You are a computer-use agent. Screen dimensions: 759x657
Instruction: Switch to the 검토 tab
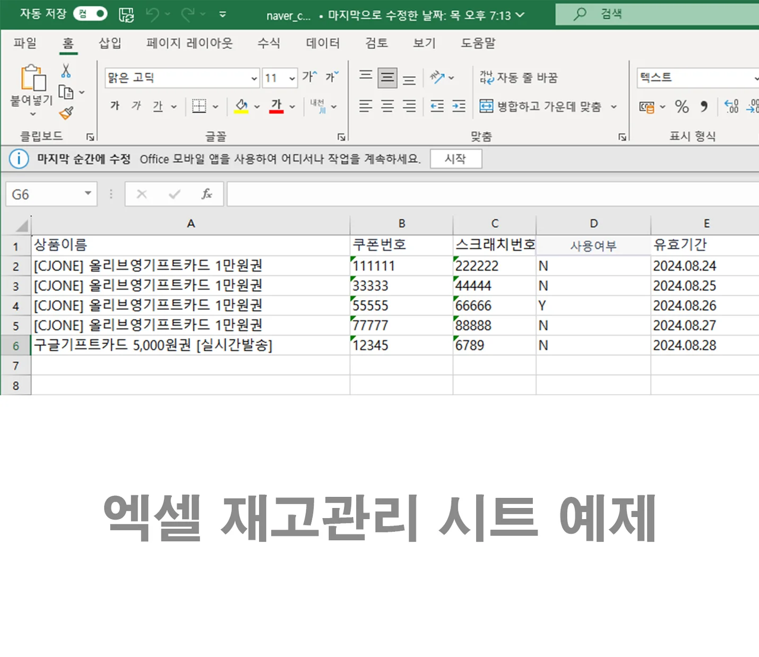(x=376, y=43)
